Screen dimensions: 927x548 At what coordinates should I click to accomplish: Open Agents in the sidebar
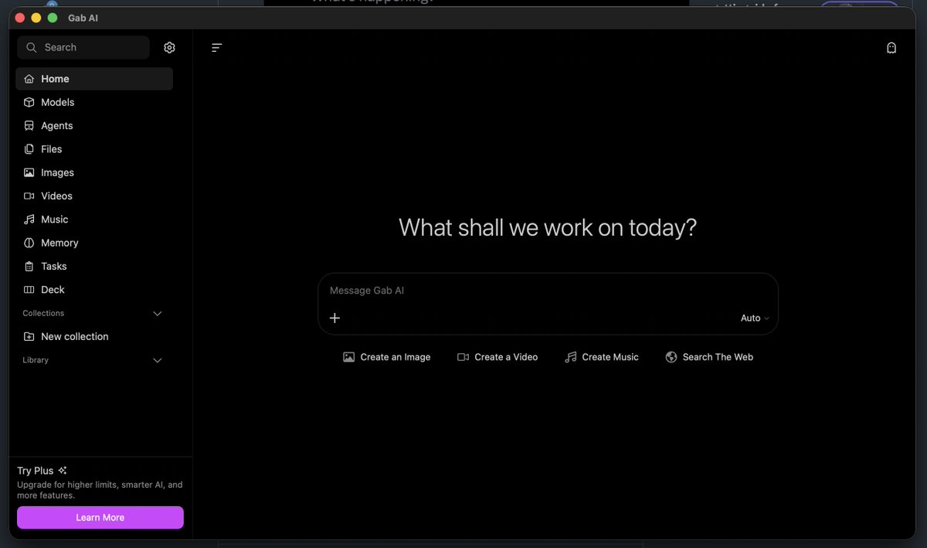tap(94, 125)
